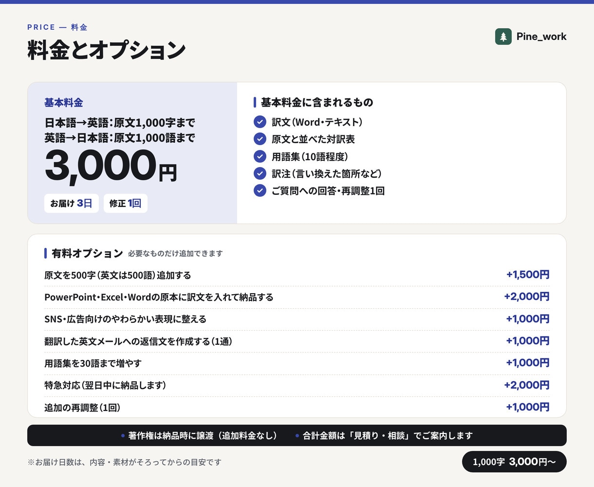The width and height of the screenshot is (594, 487).
Task: Click the 修正 1回 badge
Action: [x=126, y=203]
